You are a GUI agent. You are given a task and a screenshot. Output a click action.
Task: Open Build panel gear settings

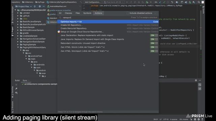(x=196, y=80)
